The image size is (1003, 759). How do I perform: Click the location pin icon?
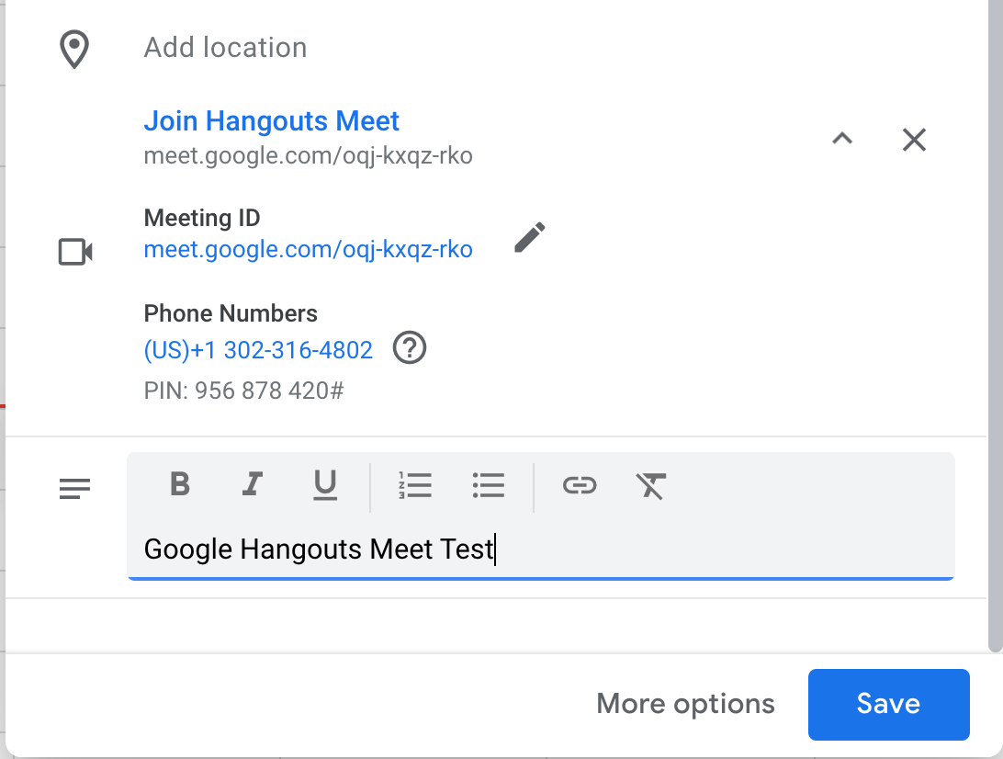(73, 49)
